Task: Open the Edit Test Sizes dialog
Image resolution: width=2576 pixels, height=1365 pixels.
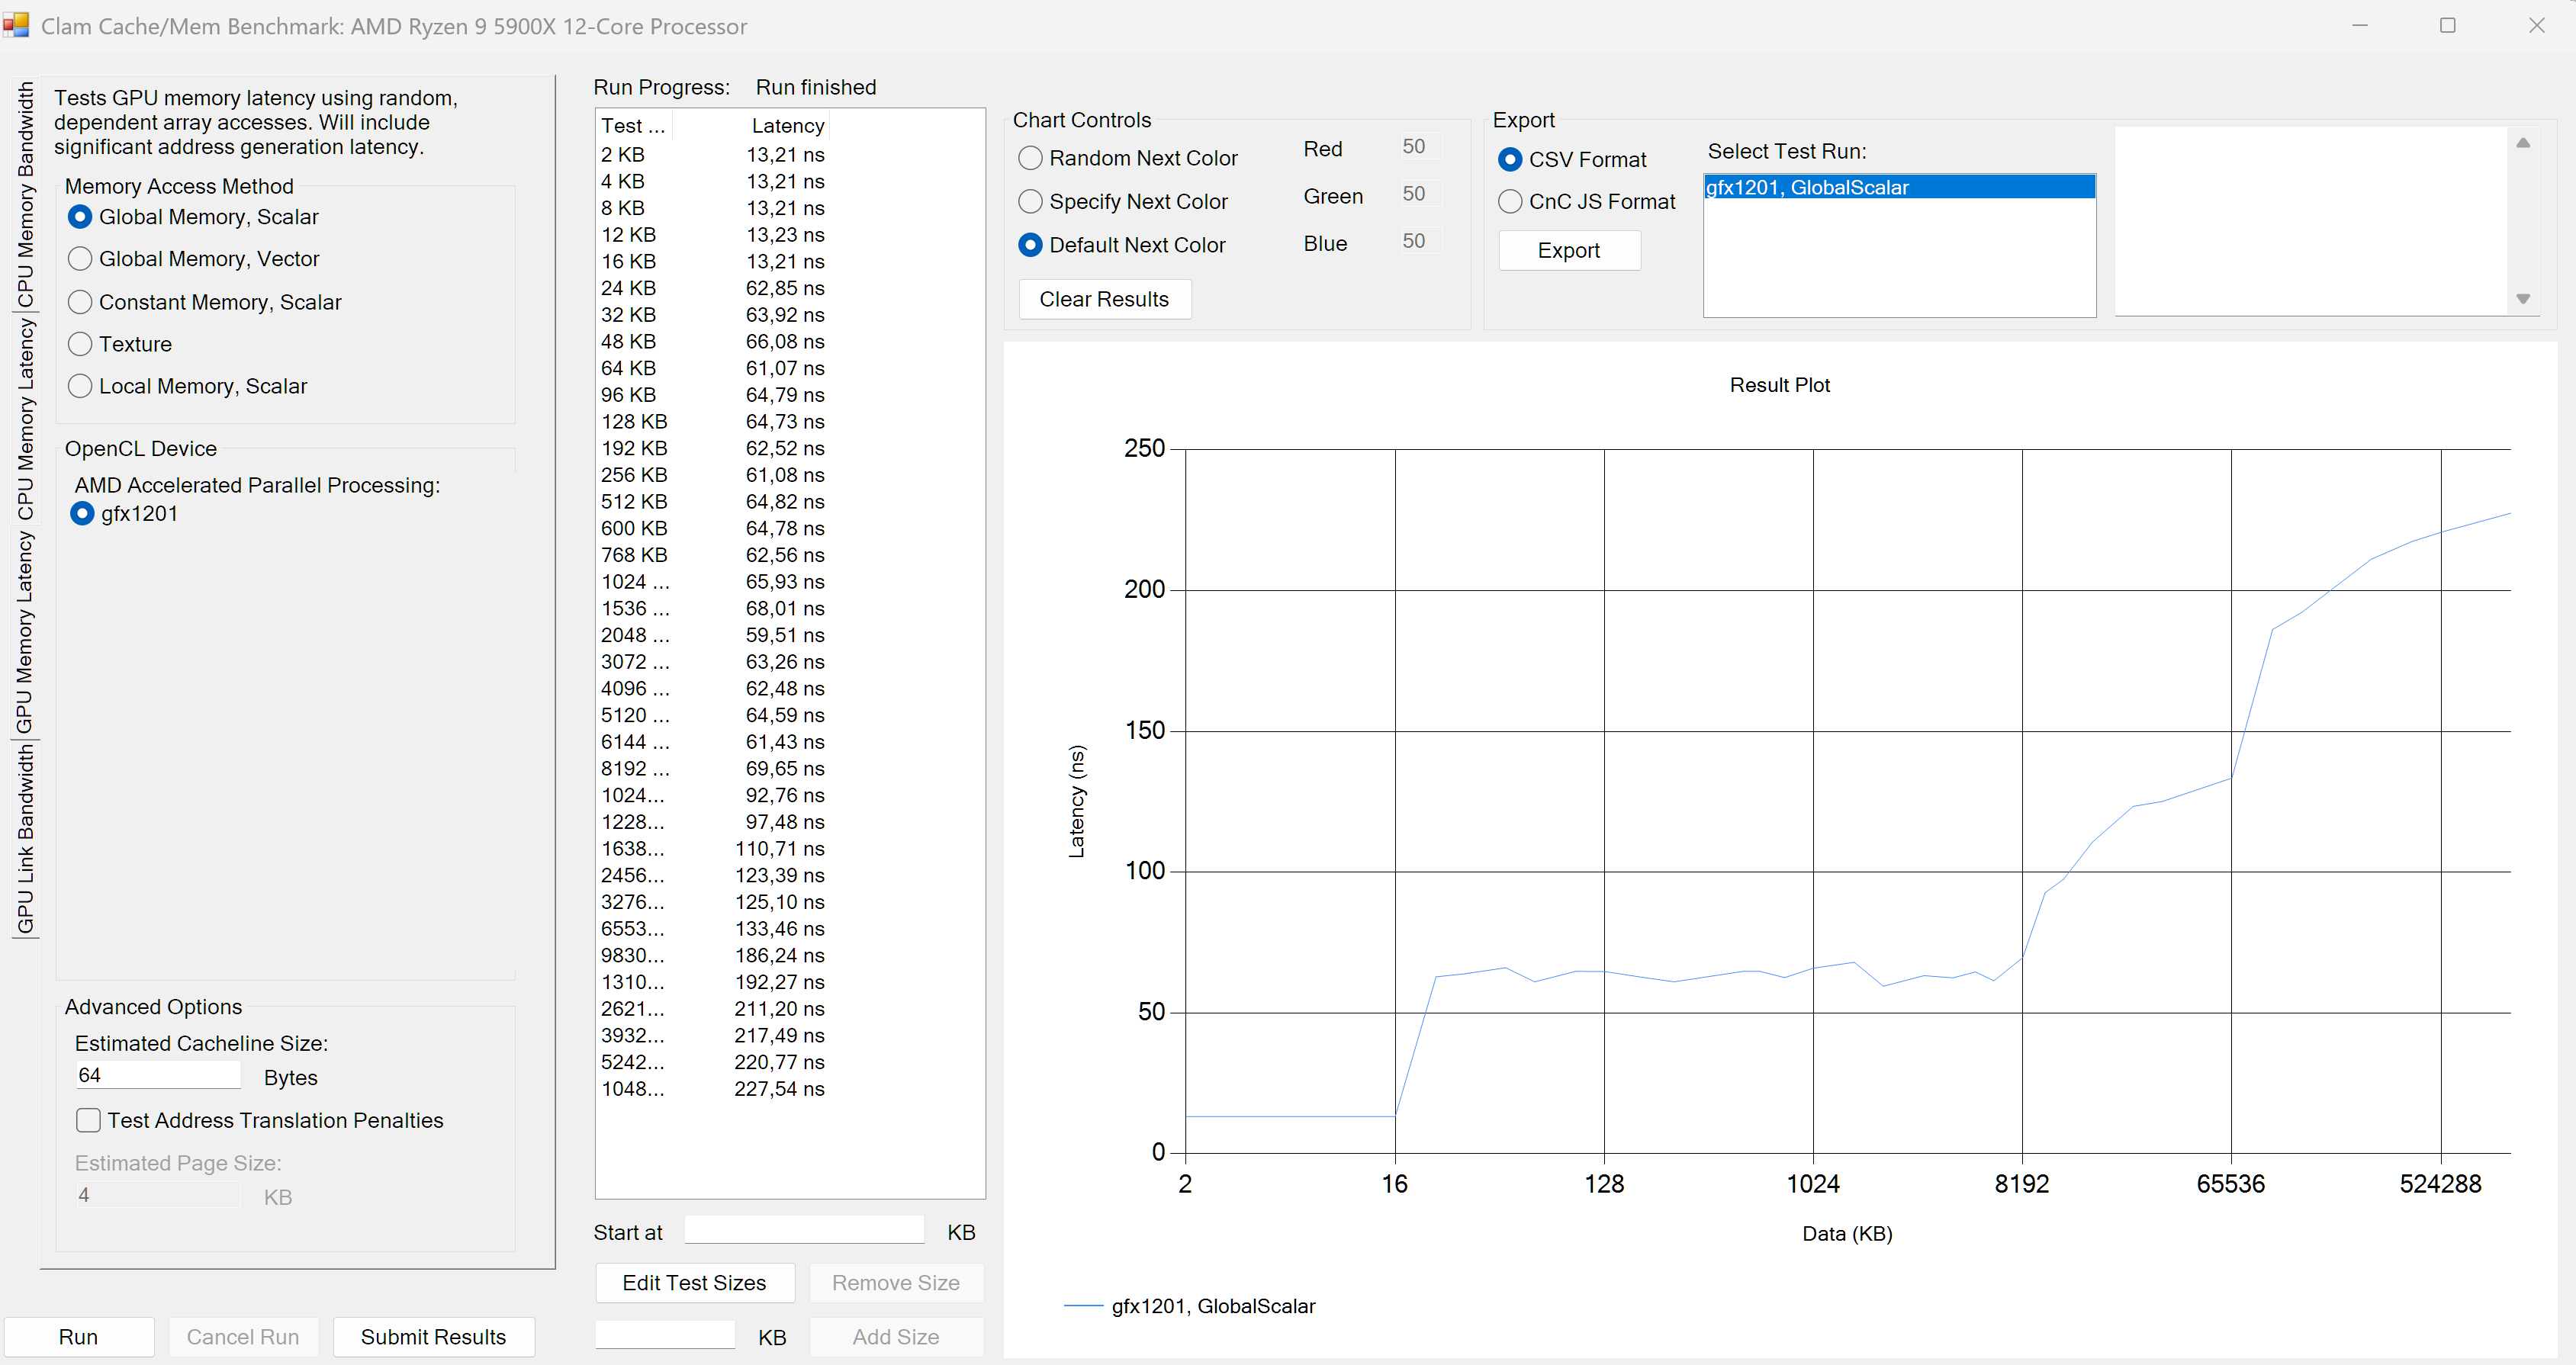Action: (694, 1282)
